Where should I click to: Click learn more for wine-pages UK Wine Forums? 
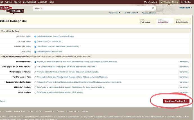(184, 67)
